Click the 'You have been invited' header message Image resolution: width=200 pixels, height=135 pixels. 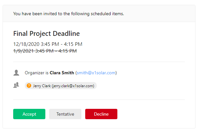[68, 14]
